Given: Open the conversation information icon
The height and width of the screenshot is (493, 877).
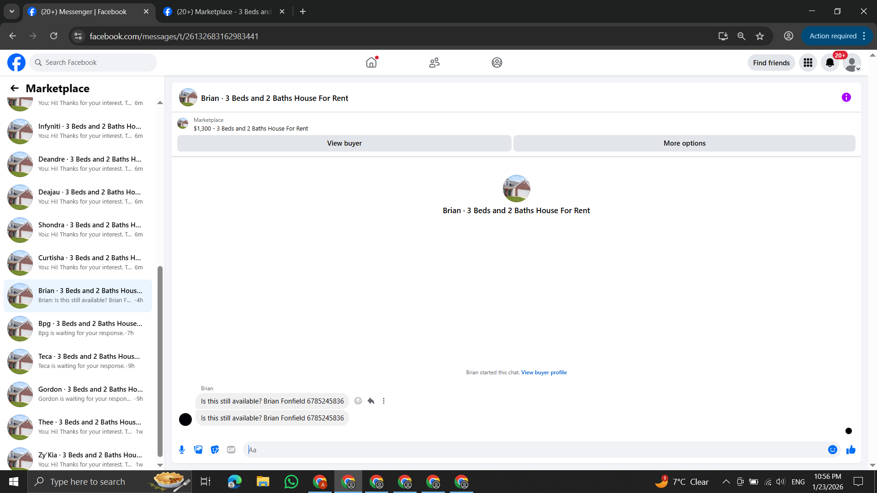Looking at the screenshot, I should click(846, 97).
